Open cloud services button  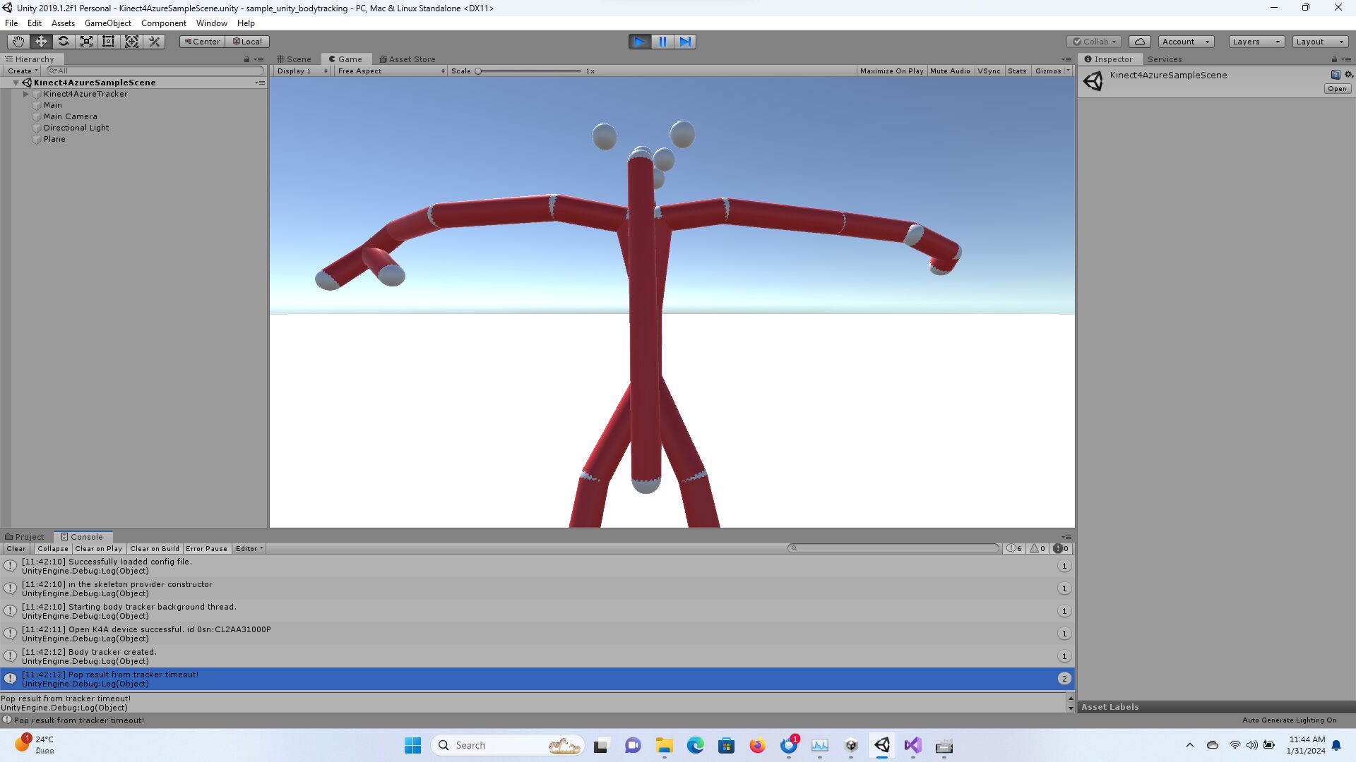[1140, 42]
